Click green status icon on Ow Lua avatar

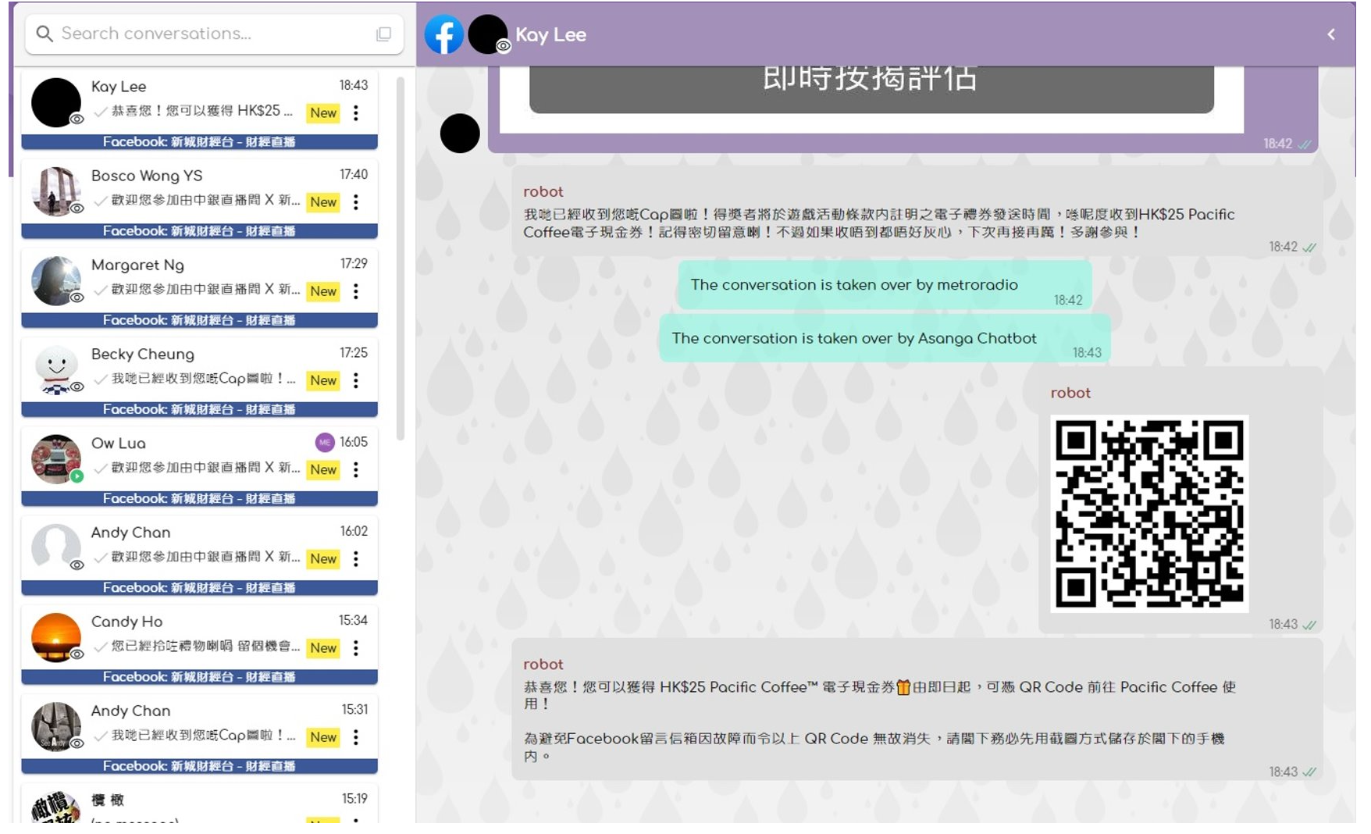[x=77, y=476]
